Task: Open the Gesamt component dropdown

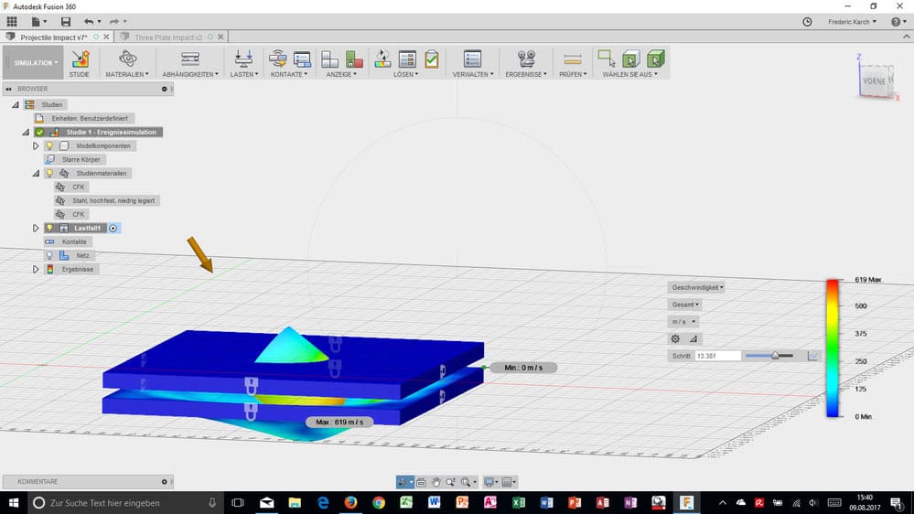Action: 684,305
